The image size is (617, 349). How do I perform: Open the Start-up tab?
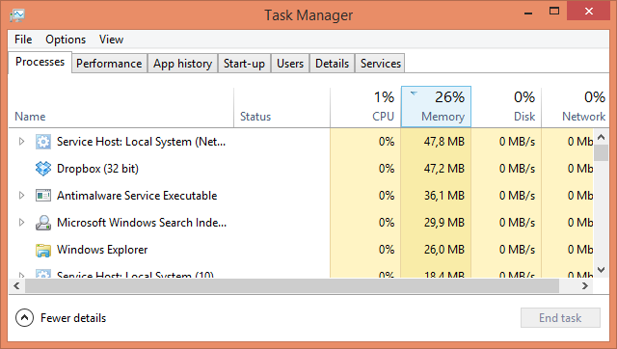[244, 64]
